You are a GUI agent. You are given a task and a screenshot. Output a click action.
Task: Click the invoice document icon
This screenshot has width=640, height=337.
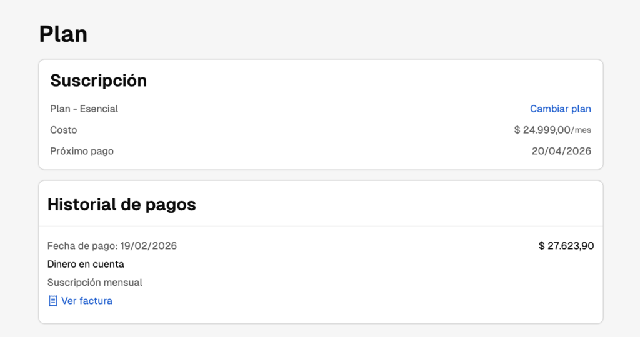[x=53, y=301]
